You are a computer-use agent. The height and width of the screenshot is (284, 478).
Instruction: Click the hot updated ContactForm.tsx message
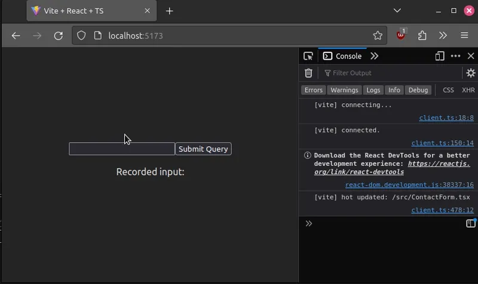click(392, 197)
